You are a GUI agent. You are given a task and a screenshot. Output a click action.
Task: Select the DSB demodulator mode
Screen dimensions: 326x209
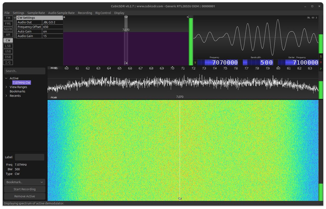(x=8, y=57)
